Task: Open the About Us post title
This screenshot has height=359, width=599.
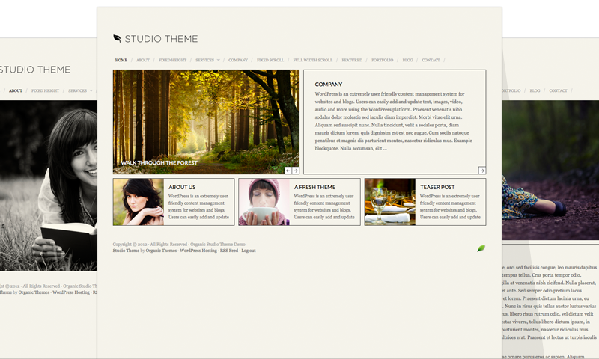Action: coord(182,187)
